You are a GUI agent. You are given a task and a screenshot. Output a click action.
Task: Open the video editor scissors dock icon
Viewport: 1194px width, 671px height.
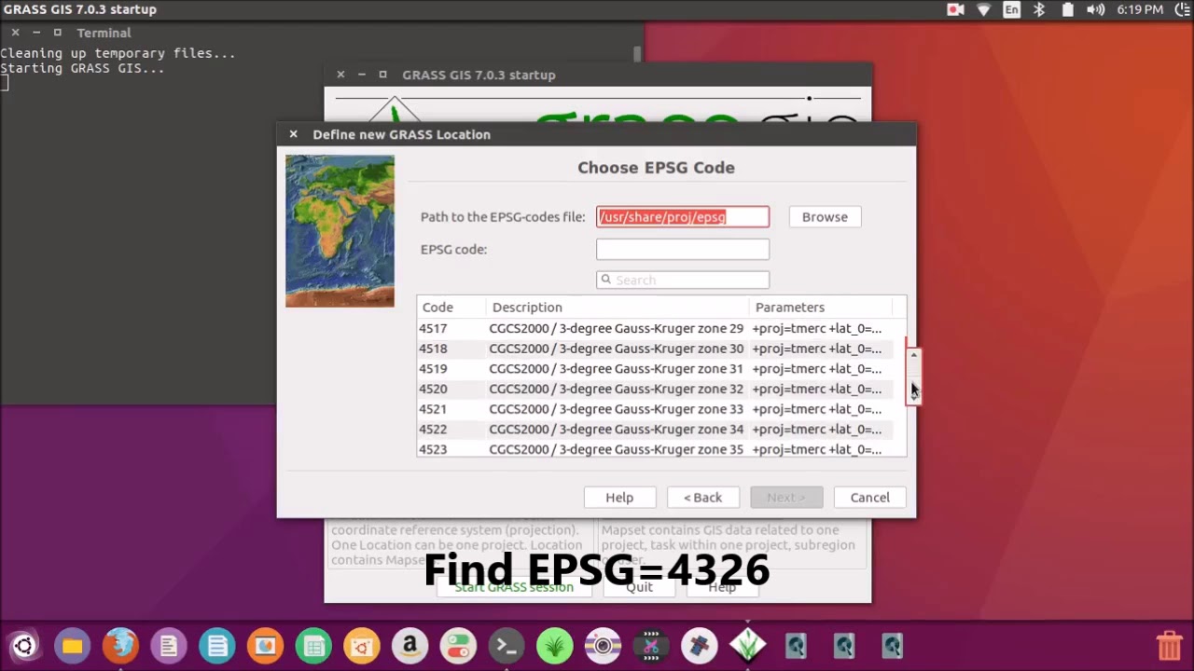coord(651,646)
